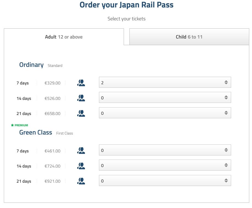
Task: Click the 21 days label under Ordinary
Action: click(24, 114)
